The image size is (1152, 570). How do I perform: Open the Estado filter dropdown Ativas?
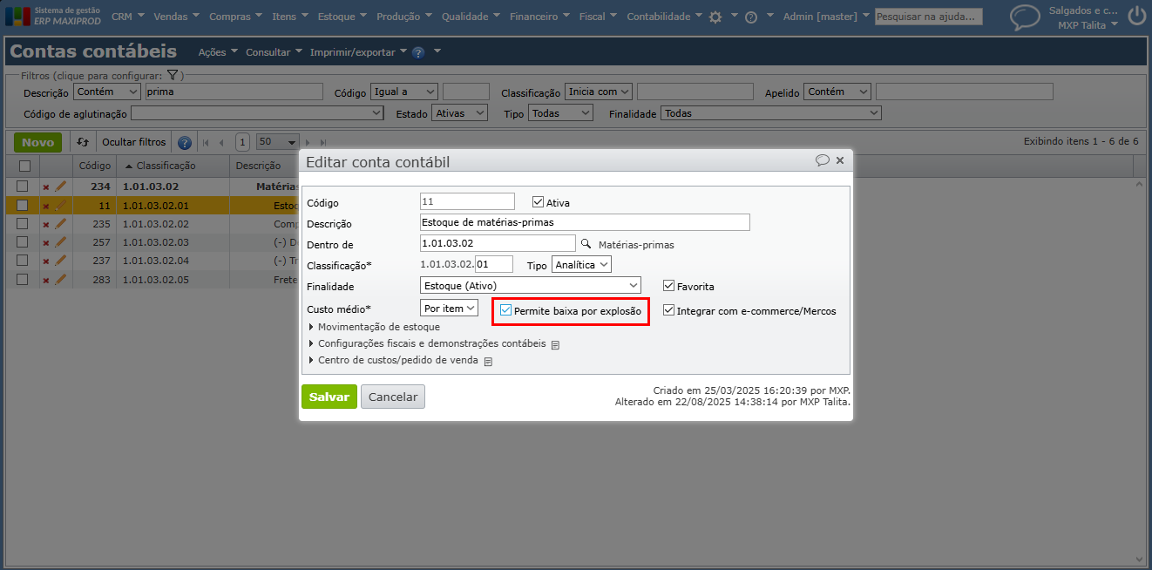point(460,113)
